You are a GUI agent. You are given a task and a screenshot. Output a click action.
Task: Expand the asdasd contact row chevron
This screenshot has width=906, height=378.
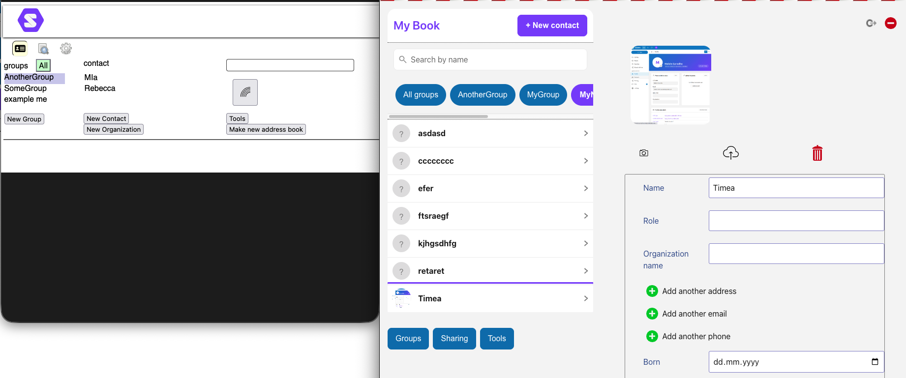click(585, 133)
